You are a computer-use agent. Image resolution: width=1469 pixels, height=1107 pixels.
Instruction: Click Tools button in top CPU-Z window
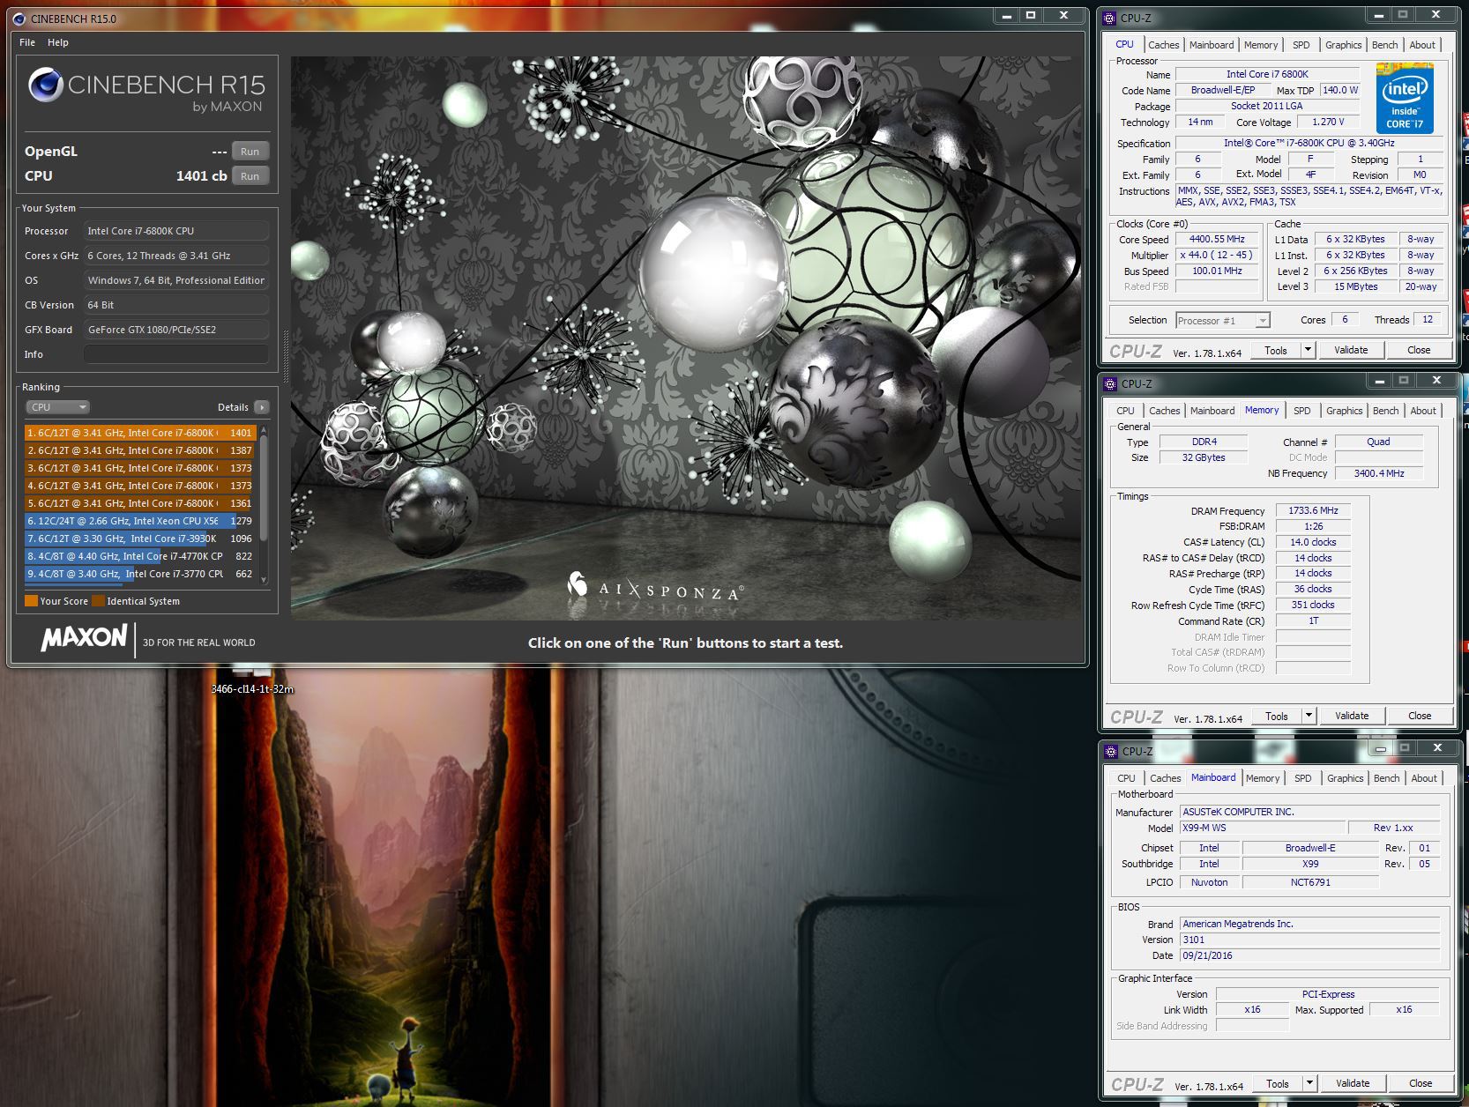(1276, 351)
